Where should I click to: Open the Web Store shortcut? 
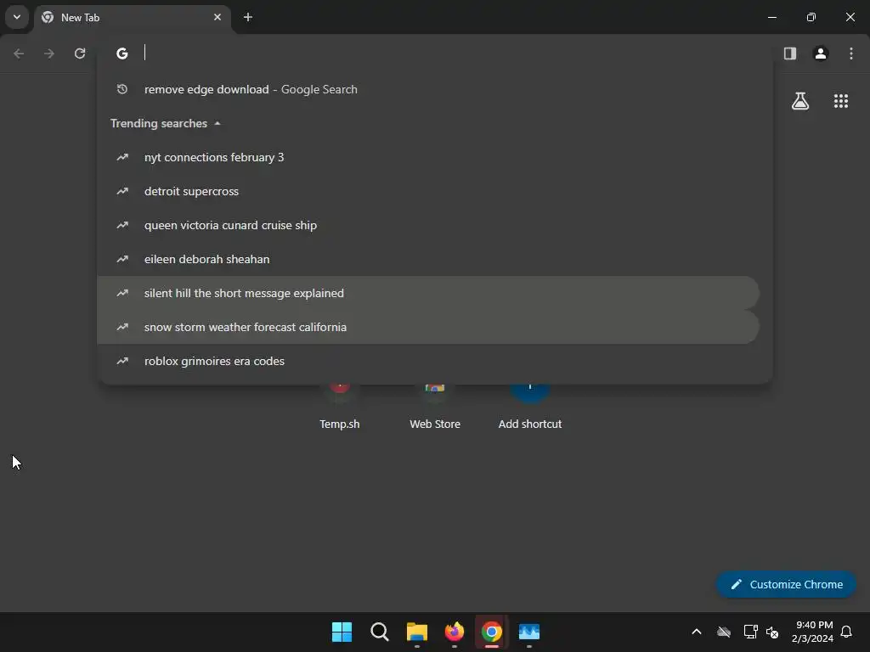click(x=435, y=407)
